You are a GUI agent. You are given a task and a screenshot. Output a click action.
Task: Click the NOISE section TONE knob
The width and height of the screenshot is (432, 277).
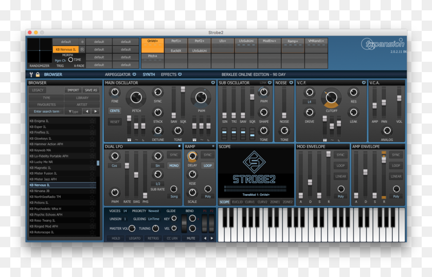point(284,130)
